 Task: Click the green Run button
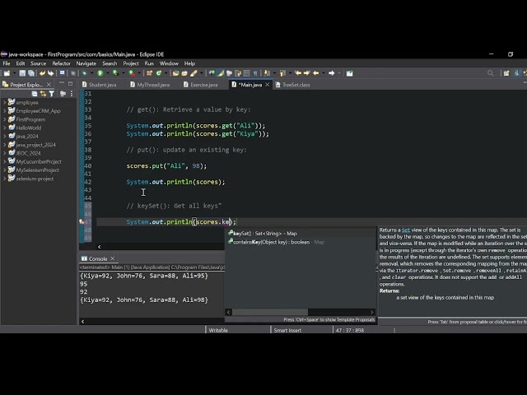point(100,73)
